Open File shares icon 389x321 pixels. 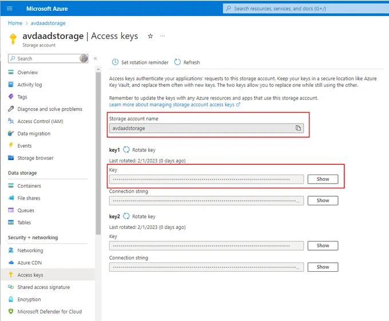click(x=11, y=198)
